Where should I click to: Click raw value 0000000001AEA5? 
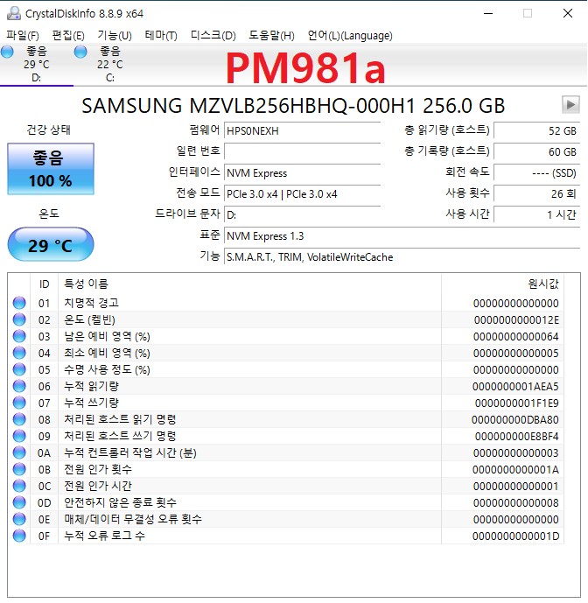(x=515, y=387)
